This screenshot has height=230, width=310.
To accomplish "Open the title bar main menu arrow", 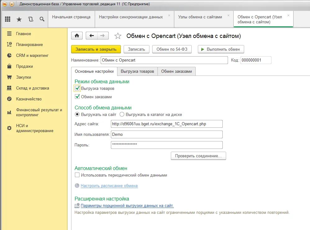I will tap(12, 4).
